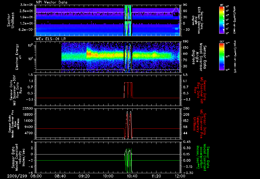Viewport: 260px width, 179px height.
Task: Click the ESH Sun Elevation Angle axis title
Action: 198,20
